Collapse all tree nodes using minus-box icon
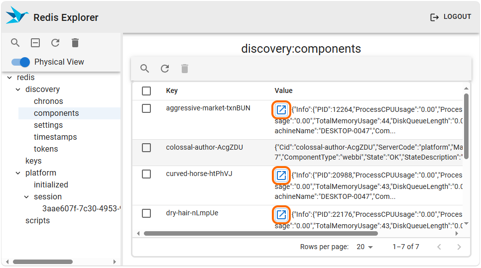Viewport: 481px width, 268px height. [x=35, y=43]
